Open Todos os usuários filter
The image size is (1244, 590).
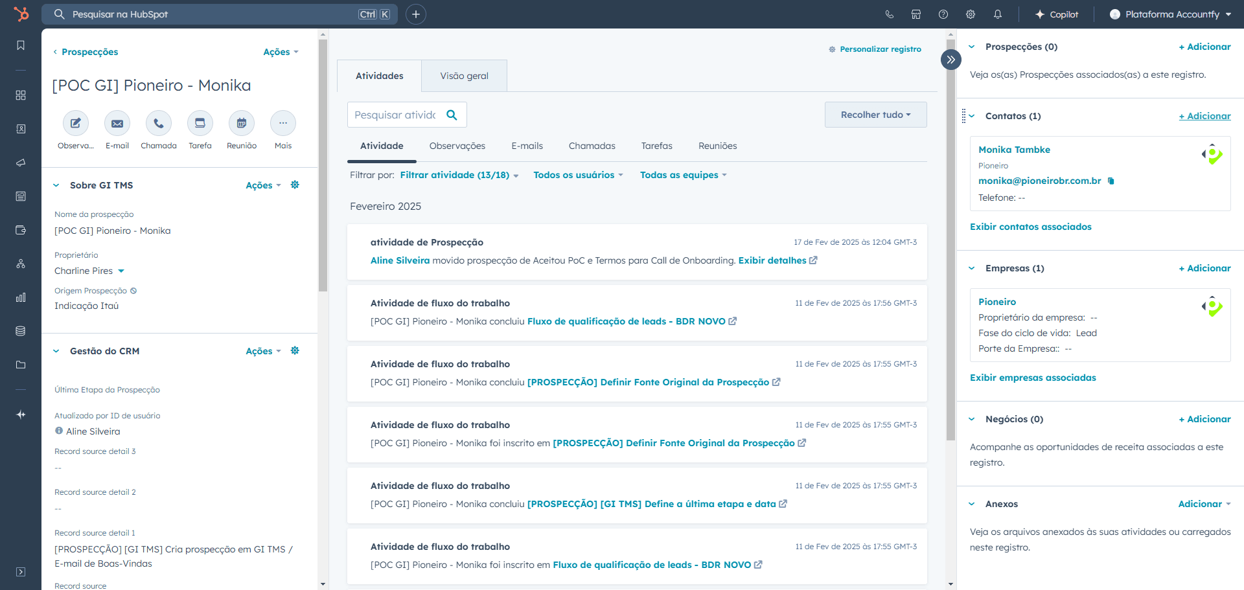[578, 175]
